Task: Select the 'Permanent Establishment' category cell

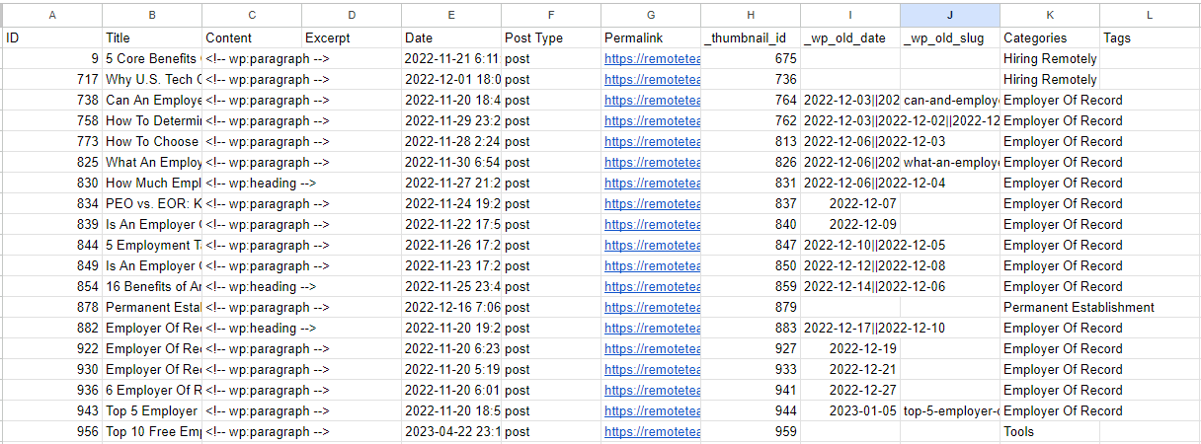Action: (x=1079, y=308)
